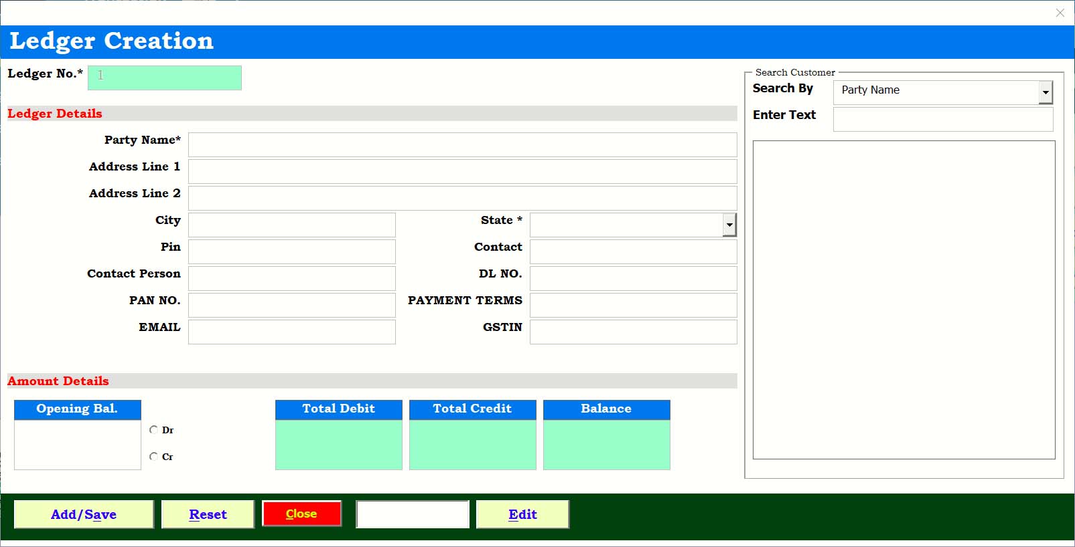
Task: Click the red Close button
Action: tap(301, 514)
